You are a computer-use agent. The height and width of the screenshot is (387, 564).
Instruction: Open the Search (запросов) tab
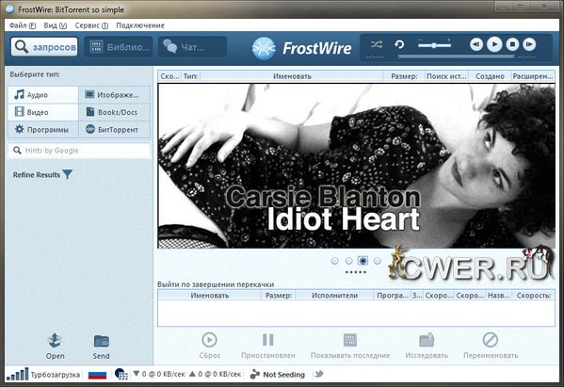coord(44,47)
